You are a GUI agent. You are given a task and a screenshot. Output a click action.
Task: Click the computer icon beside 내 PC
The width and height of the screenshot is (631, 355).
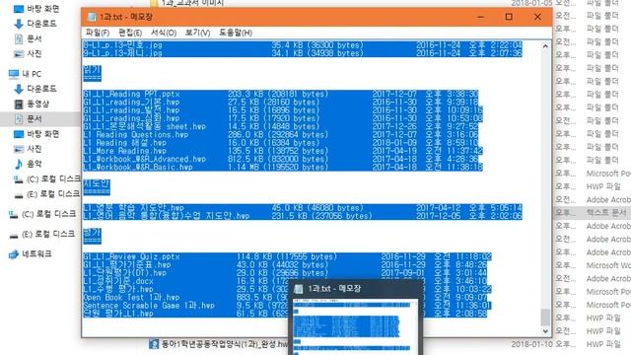(x=14, y=74)
